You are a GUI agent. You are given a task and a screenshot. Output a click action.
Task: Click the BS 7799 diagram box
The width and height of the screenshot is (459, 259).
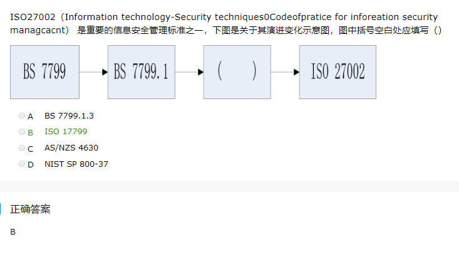click(45, 72)
